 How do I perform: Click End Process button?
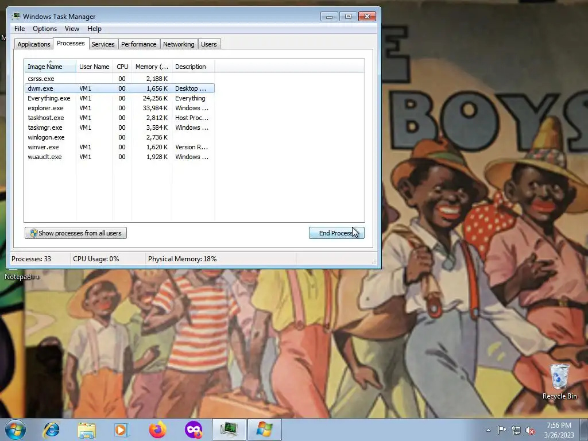click(336, 233)
